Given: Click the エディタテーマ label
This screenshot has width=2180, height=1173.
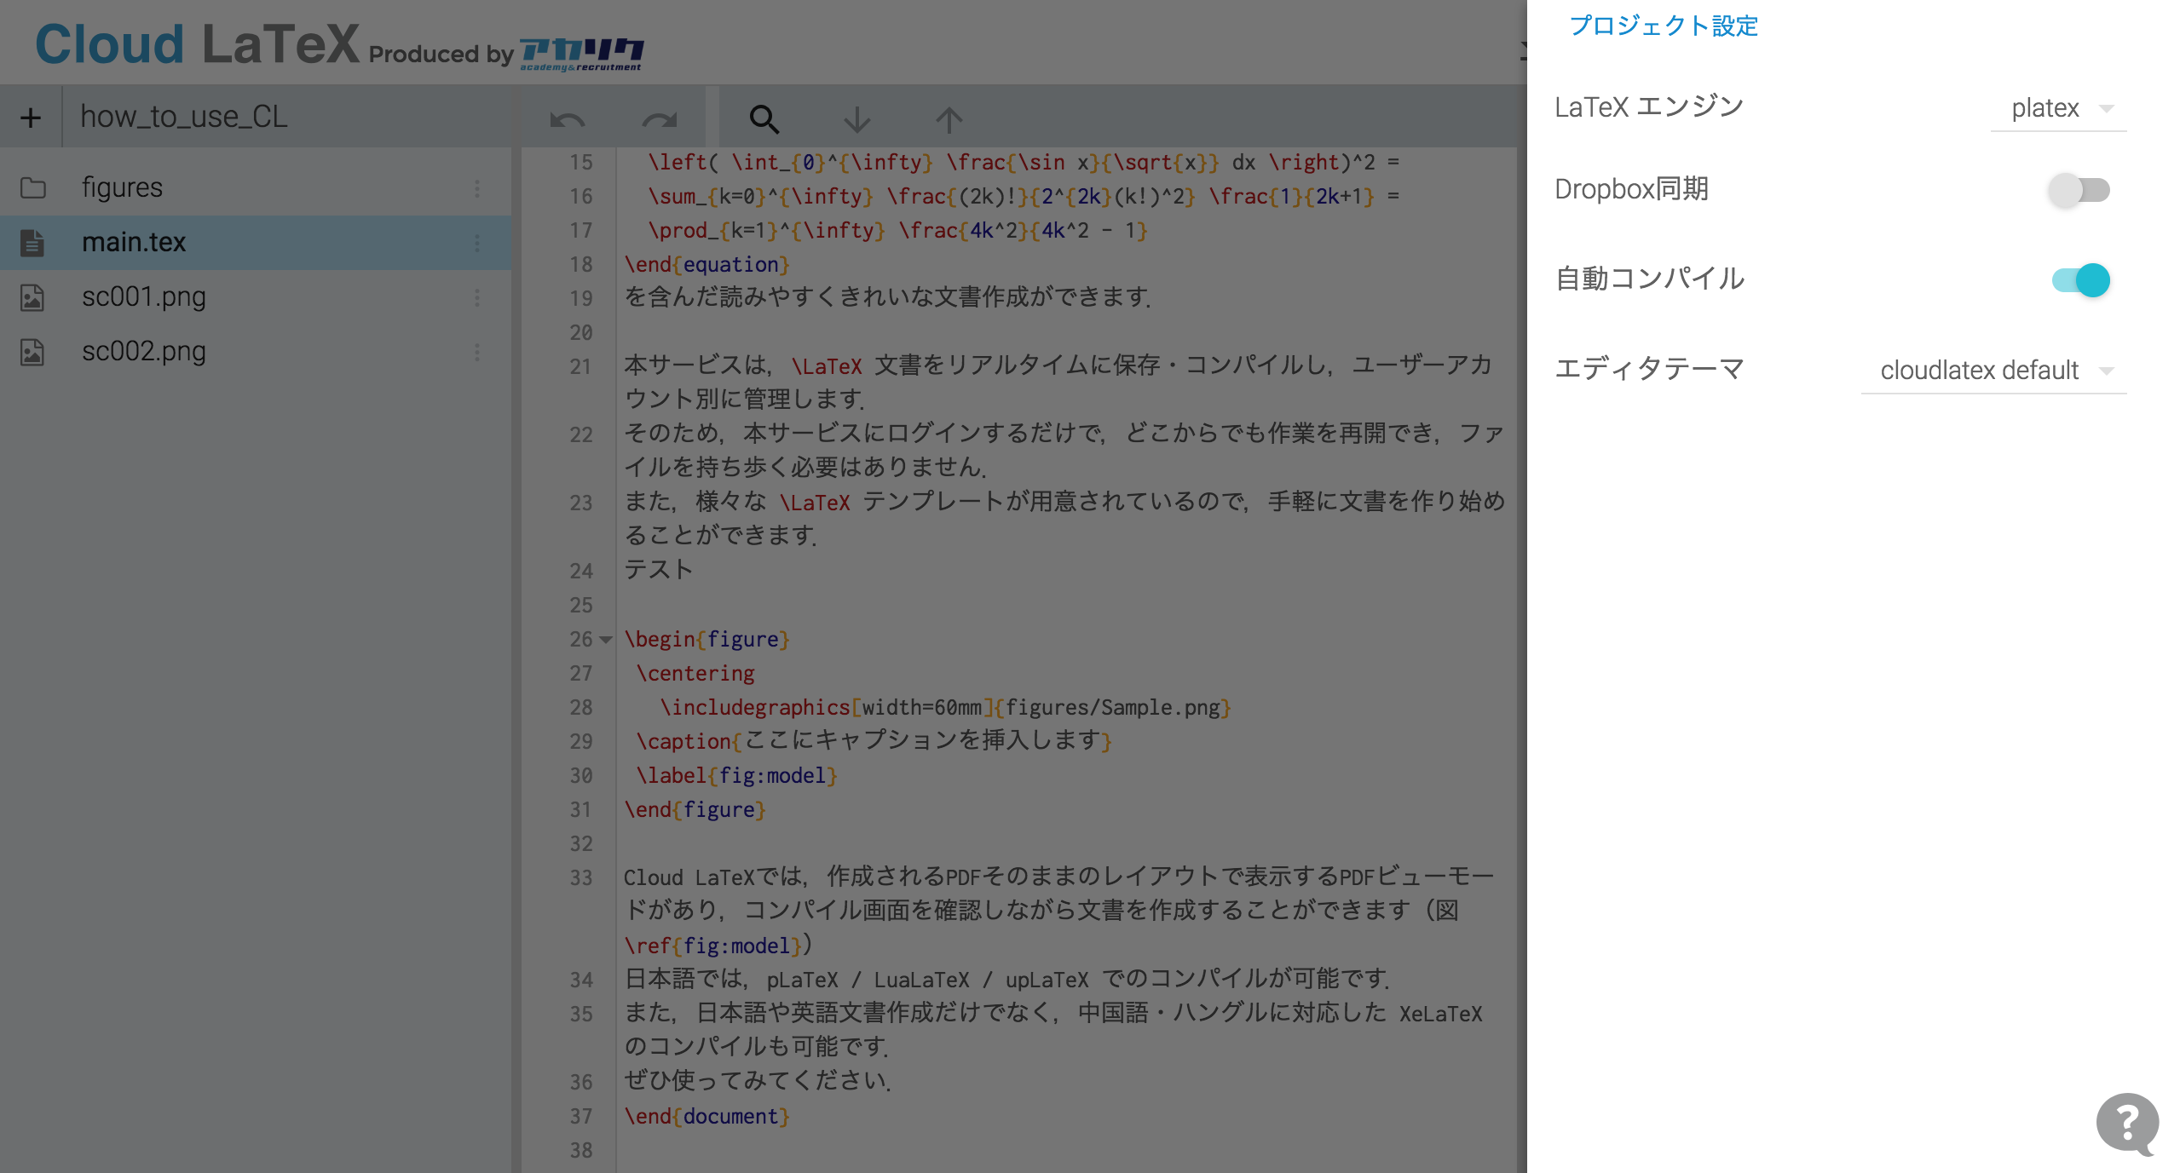Looking at the screenshot, I should (x=1649, y=369).
